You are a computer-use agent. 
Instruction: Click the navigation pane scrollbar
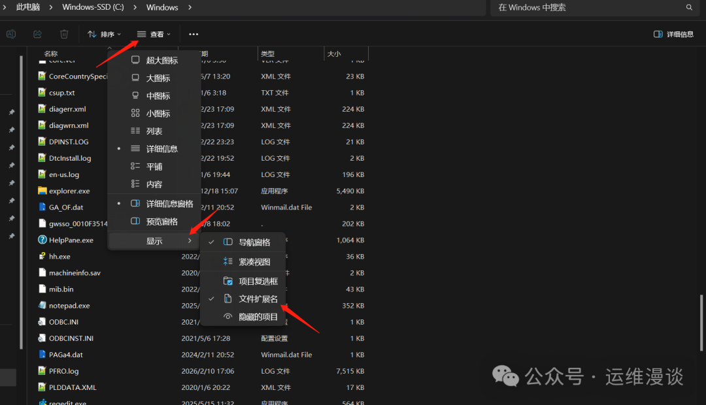(21, 202)
